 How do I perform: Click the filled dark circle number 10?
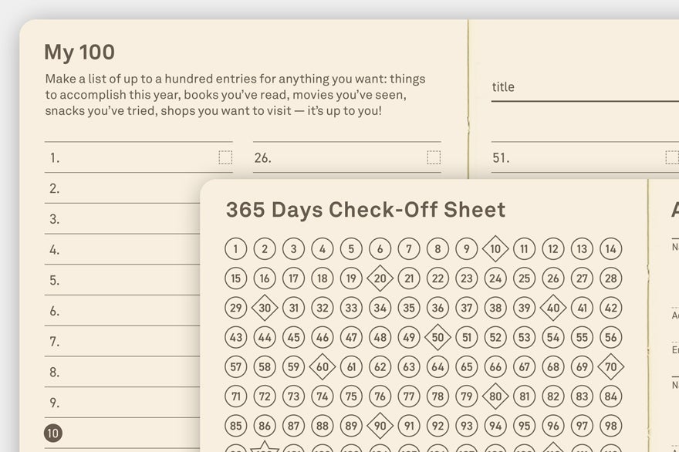tap(53, 433)
